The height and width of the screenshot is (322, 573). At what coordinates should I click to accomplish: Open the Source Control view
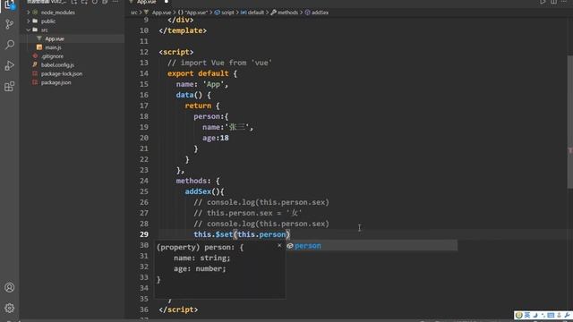tap(10, 24)
